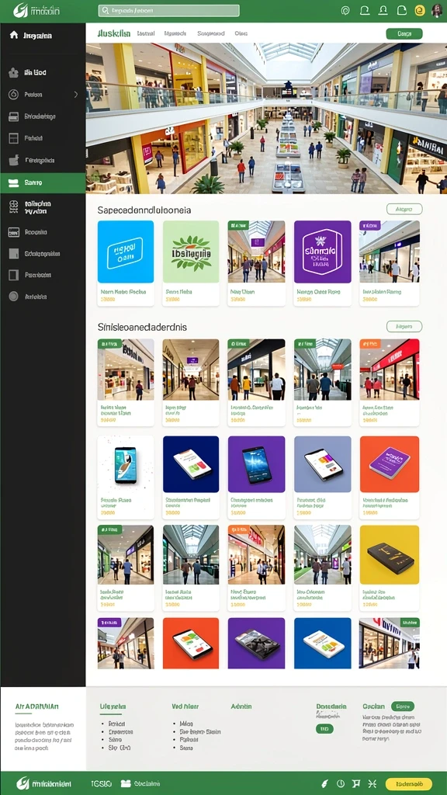Expand the sidebar item with the chevron arrow

[43, 94]
